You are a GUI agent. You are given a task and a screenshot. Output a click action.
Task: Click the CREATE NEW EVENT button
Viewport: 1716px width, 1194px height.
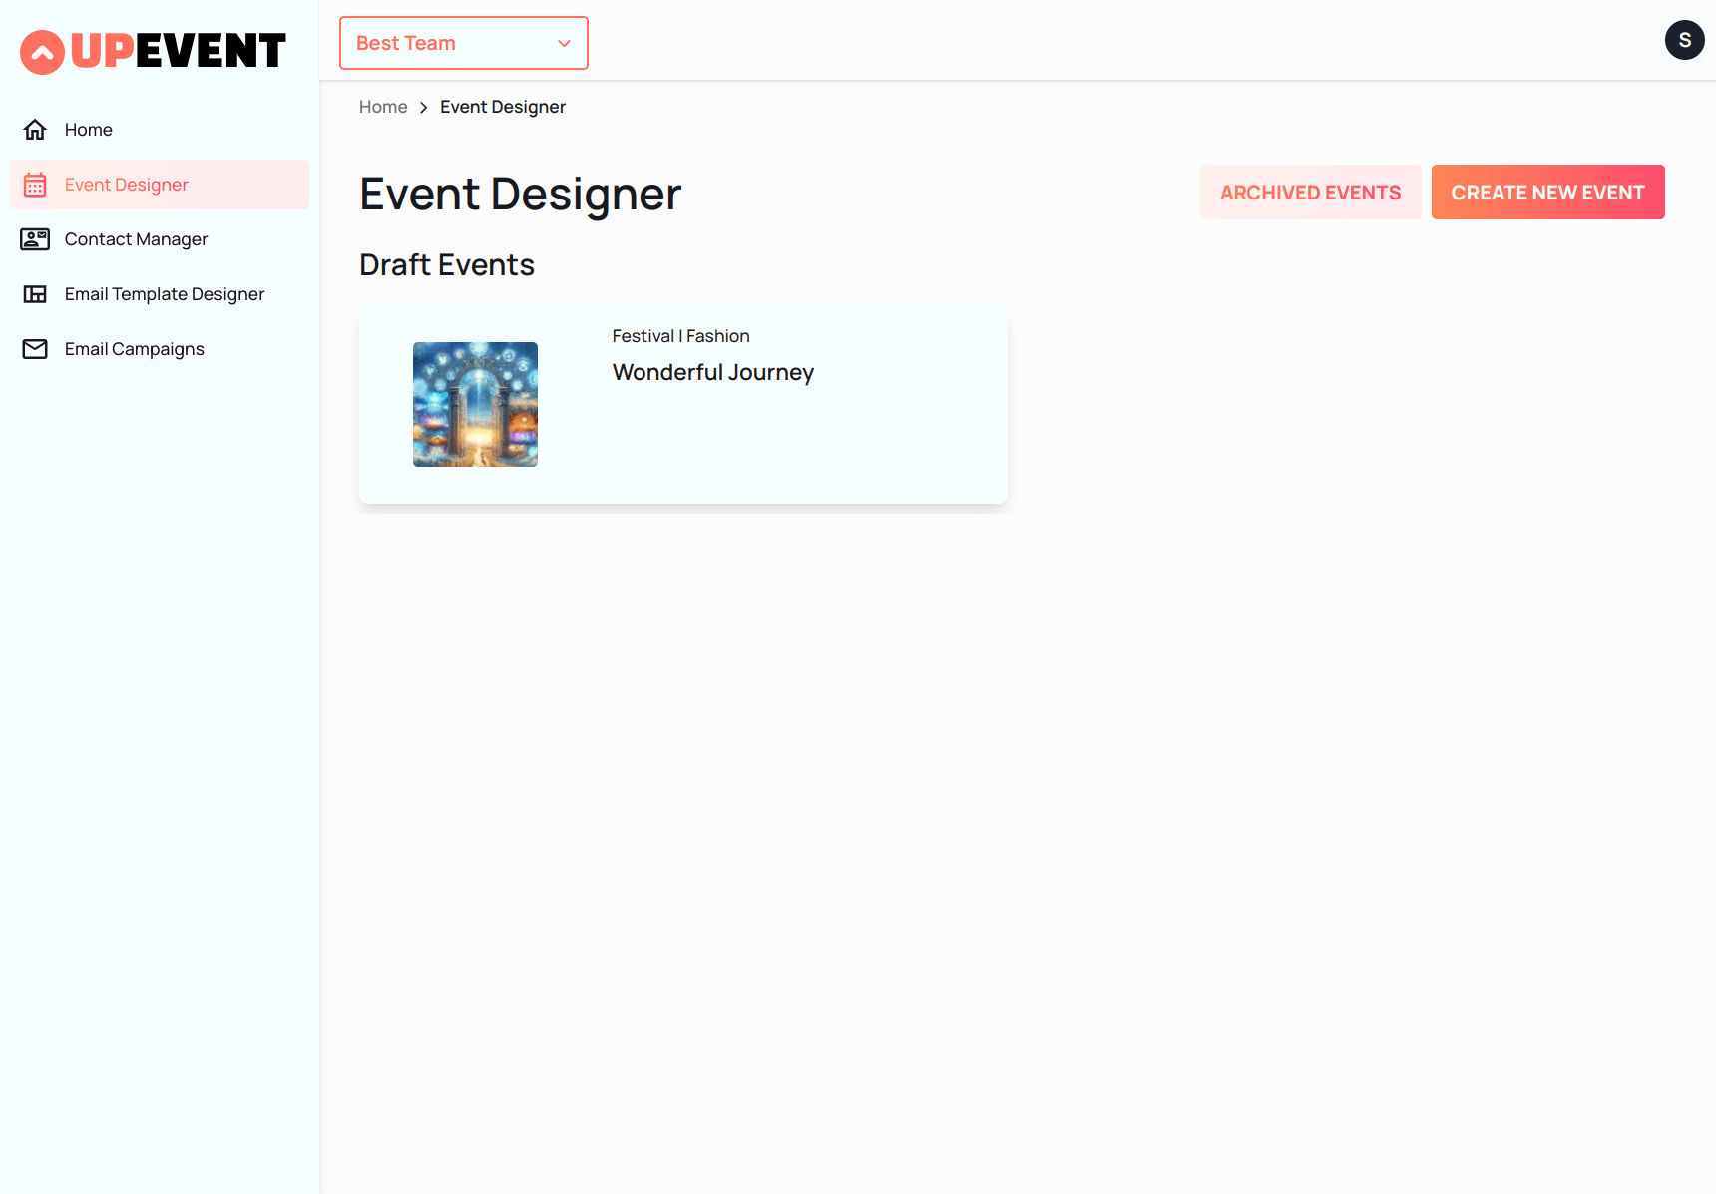(x=1547, y=192)
